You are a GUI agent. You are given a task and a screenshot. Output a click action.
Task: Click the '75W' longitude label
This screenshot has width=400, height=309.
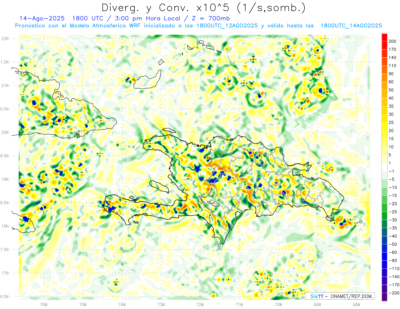83,305
